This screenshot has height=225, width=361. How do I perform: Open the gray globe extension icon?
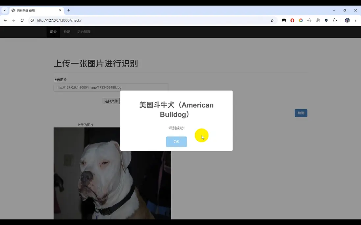[x=318, y=20]
